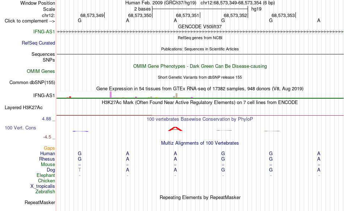This screenshot has width=344, height=211.
Task: Select the Elephant species label
Action: 46,175
